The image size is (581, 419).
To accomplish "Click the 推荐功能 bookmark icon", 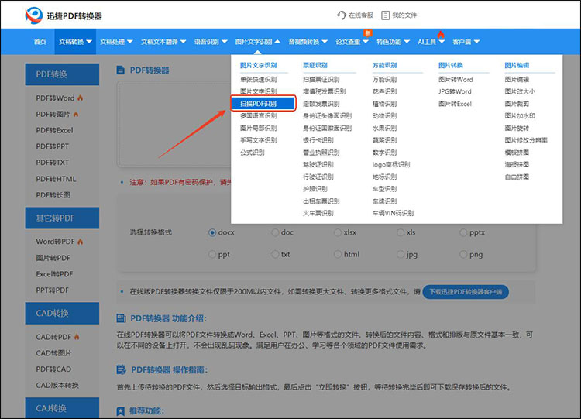I will [x=120, y=411].
